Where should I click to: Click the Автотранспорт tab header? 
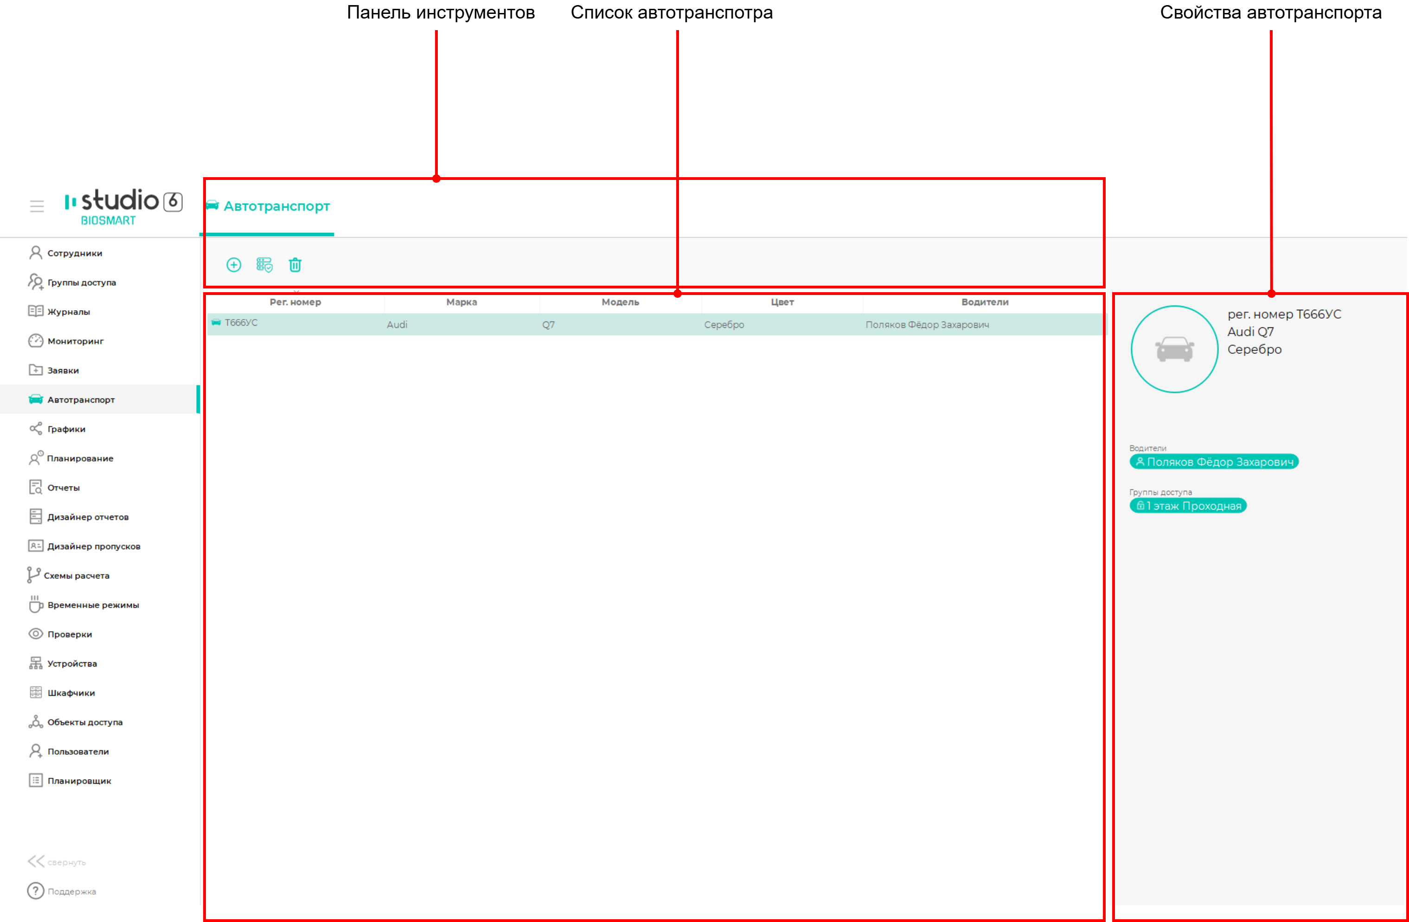[x=268, y=206]
